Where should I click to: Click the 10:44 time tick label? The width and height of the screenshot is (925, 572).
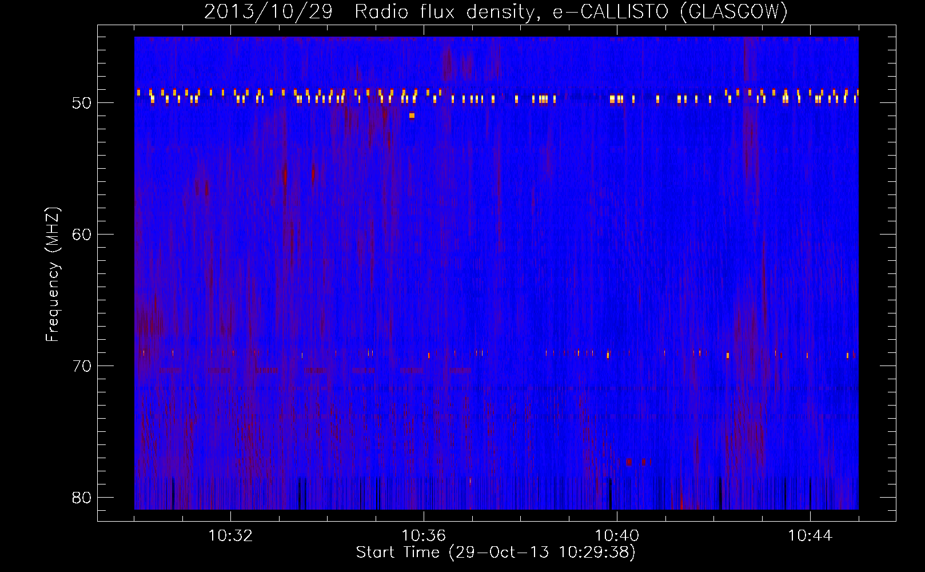tap(810, 536)
